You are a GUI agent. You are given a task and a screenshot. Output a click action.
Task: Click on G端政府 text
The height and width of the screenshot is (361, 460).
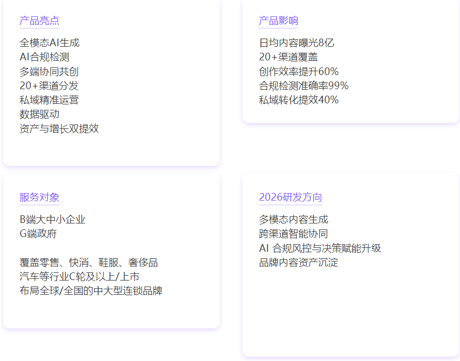[38, 234]
